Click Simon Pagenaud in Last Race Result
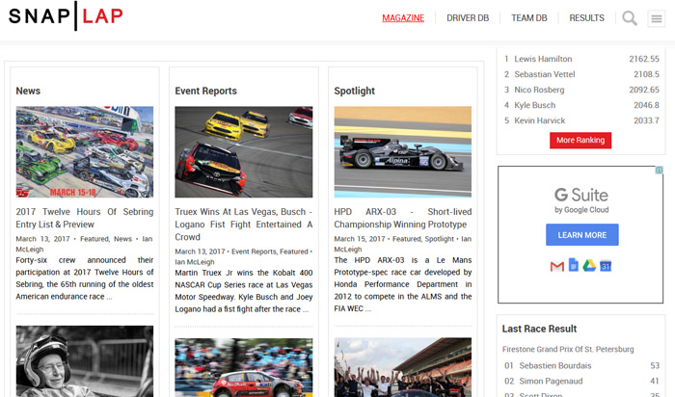The image size is (675, 397). (x=551, y=381)
